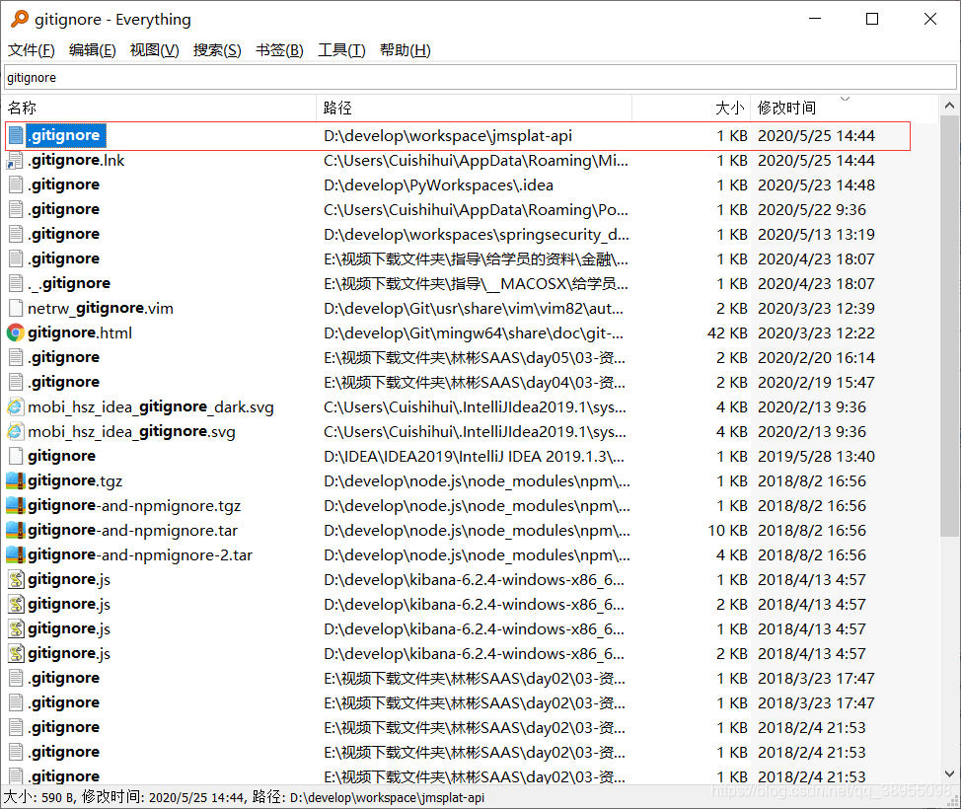Open the 帮助(H) menu
The height and width of the screenshot is (809, 961).
[x=406, y=50]
